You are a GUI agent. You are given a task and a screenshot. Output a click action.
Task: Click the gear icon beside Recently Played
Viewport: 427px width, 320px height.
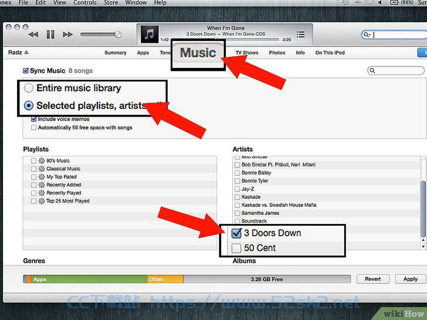click(42, 193)
